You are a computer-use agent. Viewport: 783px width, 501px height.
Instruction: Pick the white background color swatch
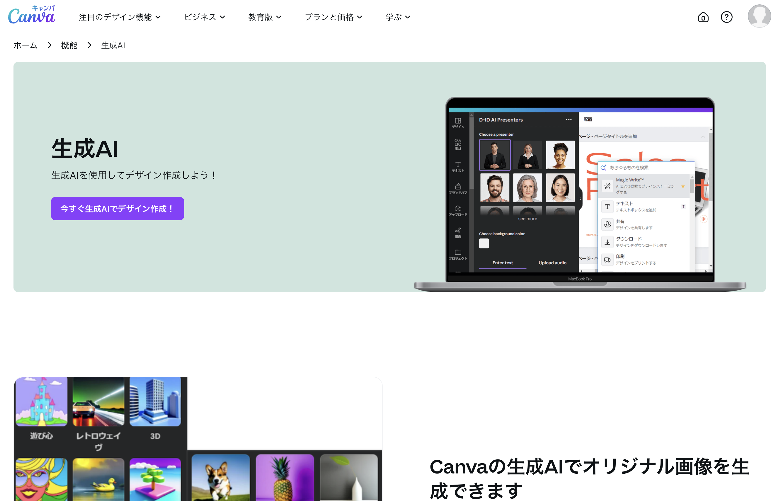pos(484,243)
